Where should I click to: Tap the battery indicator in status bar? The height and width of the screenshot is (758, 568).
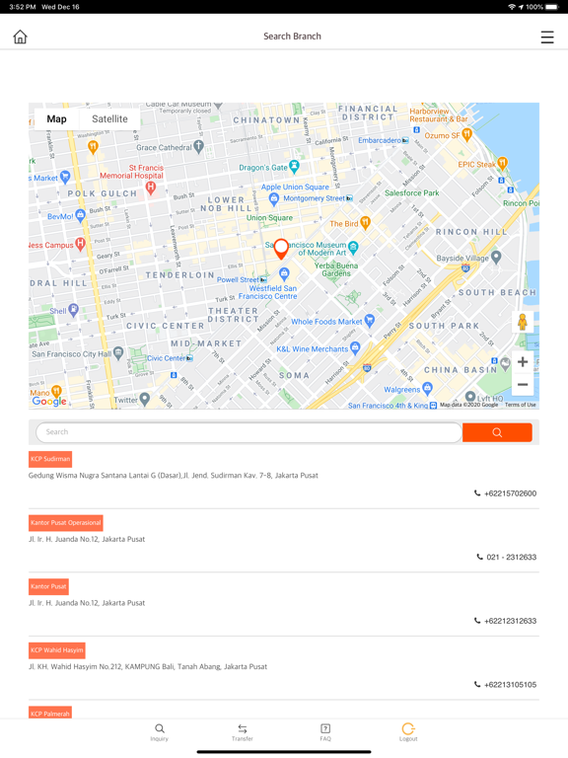551,7
